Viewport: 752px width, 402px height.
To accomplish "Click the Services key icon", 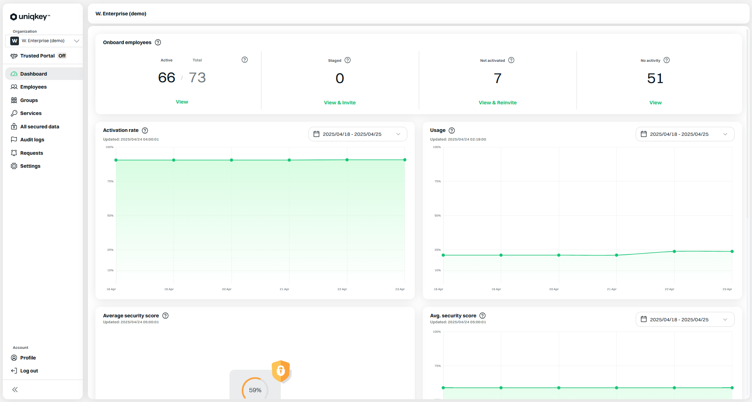I will click(x=14, y=113).
